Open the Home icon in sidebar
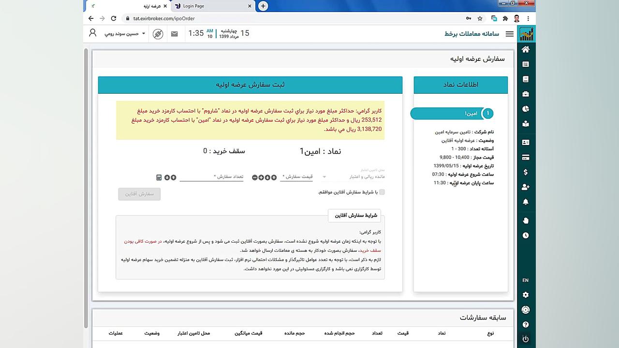Image resolution: width=619 pixels, height=348 pixels. 526,49
